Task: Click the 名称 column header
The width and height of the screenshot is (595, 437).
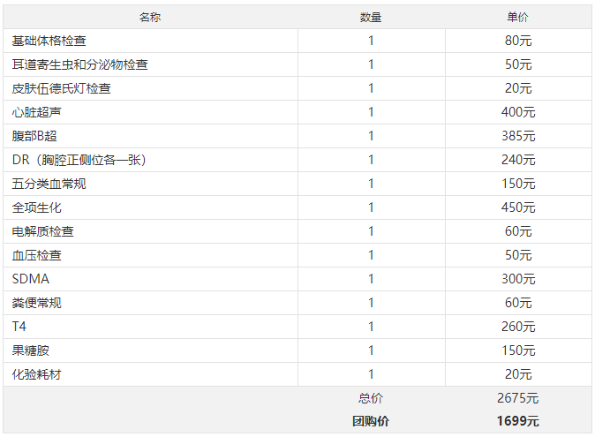Action: coord(150,17)
